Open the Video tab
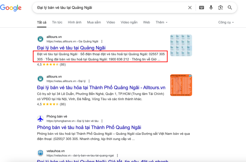 click(x=111, y=22)
